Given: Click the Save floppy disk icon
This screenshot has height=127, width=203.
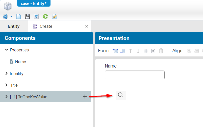Looking at the screenshot, I should [x=27, y=17].
